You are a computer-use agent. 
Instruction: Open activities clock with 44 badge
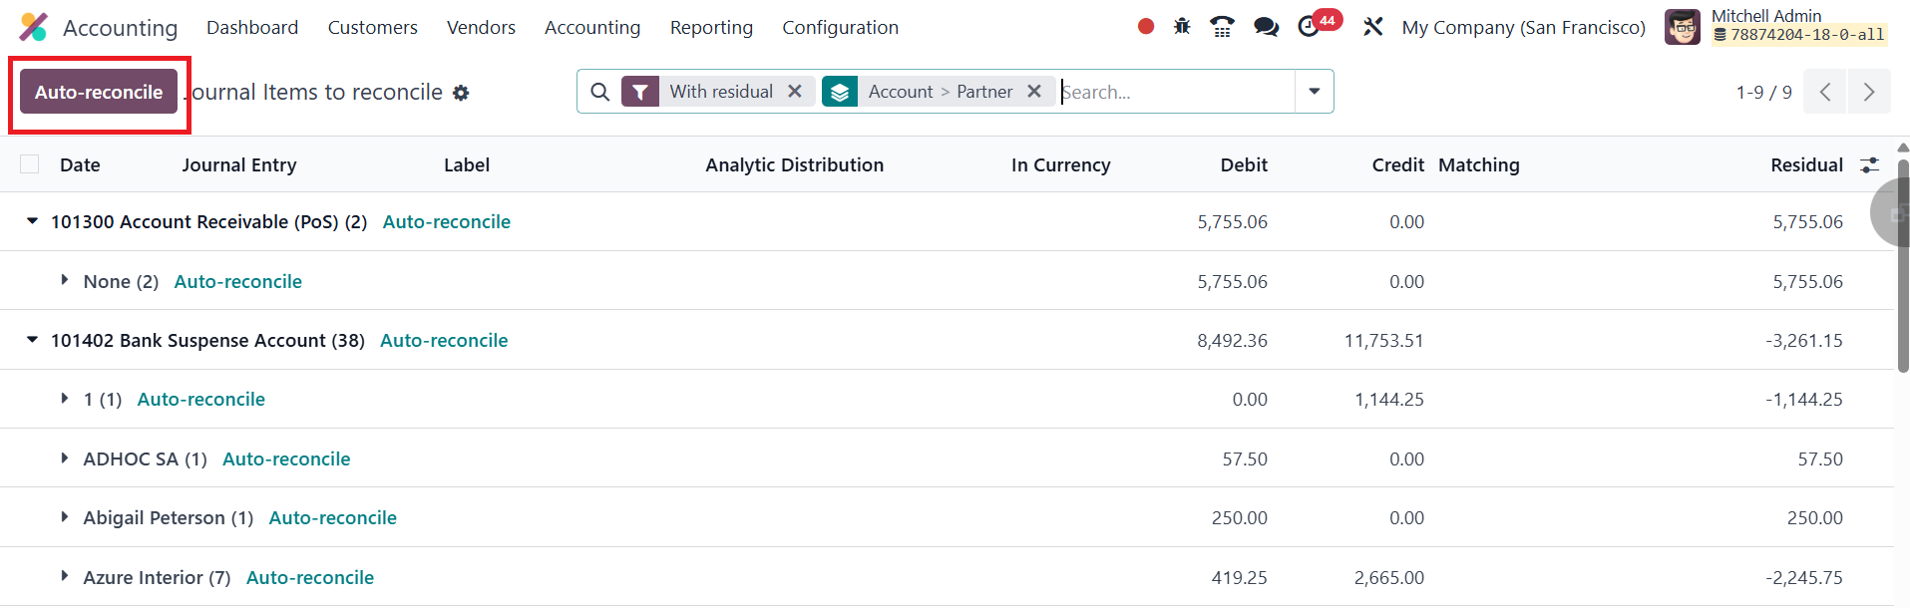pyautogui.click(x=1310, y=27)
